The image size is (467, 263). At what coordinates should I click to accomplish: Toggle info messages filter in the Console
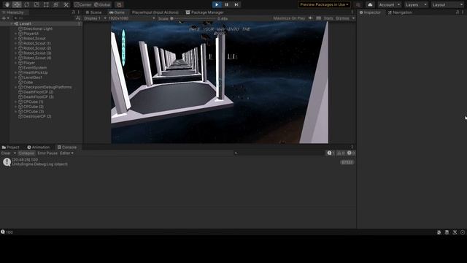pos(331,153)
